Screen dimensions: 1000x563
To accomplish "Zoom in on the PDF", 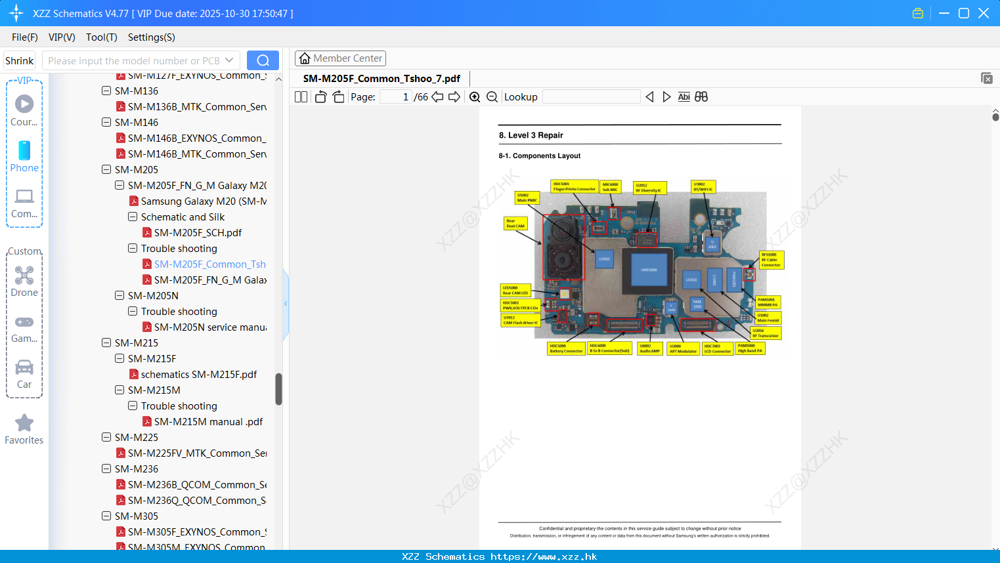I will 475,97.
